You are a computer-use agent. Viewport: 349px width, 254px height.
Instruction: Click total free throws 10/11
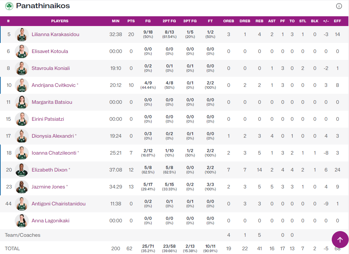[210, 246]
